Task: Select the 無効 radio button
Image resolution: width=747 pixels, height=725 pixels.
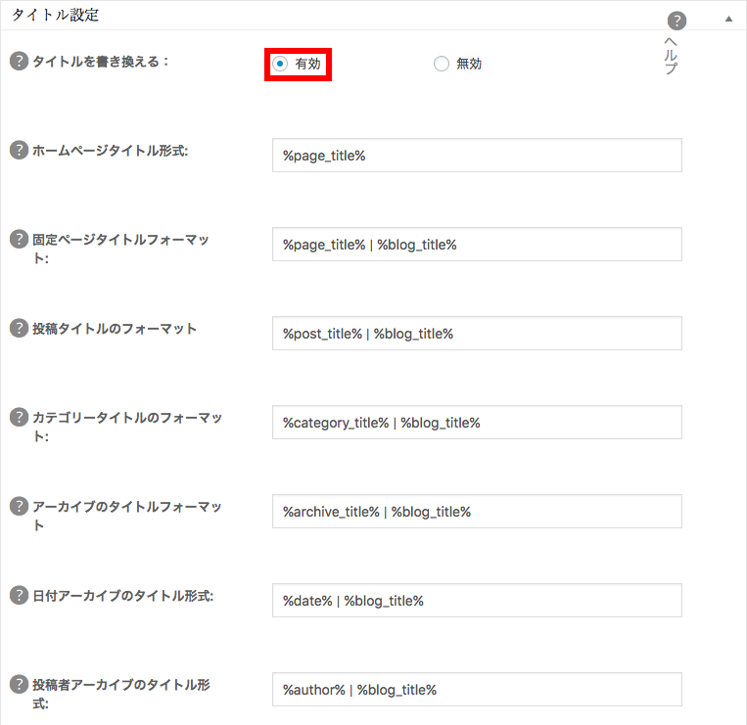Action: [442, 64]
